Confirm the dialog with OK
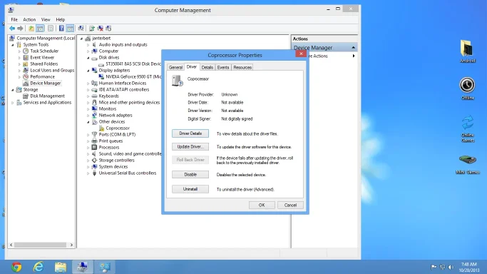The image size is (487, 274). click(262, 205)
